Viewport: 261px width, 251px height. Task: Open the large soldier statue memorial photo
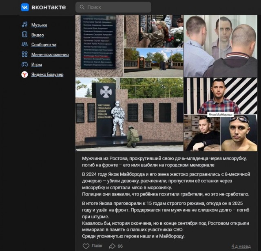click(129, 114)
